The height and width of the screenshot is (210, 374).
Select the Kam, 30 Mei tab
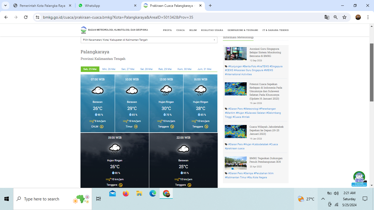[185, 69]
